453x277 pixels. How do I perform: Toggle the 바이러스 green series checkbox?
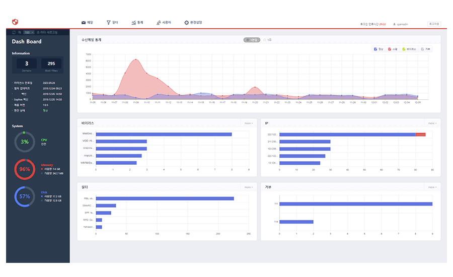click(x=404, y=49)
